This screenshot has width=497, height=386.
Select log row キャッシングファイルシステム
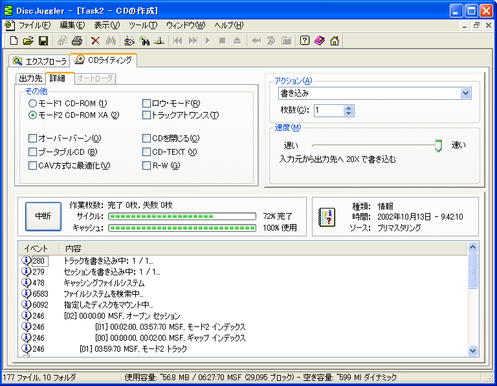tap(243, 282)
